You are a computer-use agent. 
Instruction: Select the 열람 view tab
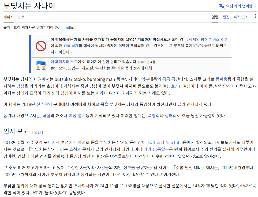point(215,17)
